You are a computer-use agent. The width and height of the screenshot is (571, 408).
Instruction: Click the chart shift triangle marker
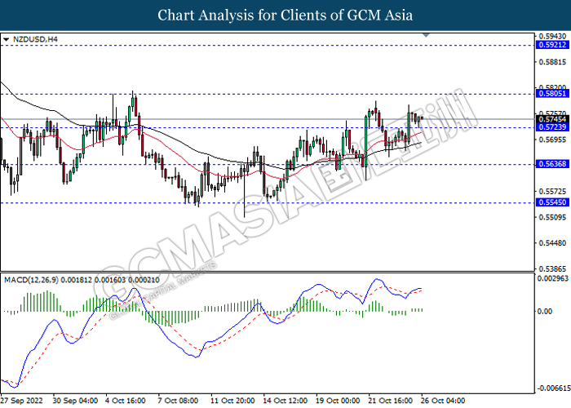tap(426, 35)
